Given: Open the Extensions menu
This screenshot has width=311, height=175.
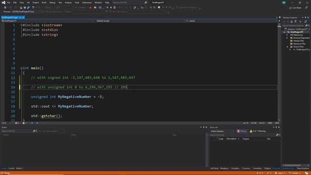Looking at the screenshot, I should (x=87, y=2).
